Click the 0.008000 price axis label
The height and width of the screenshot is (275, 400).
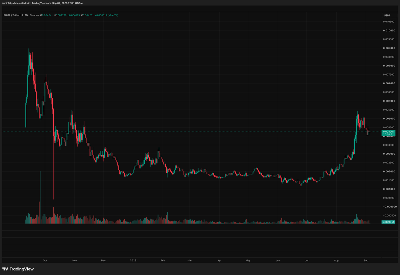coord(389,66)
